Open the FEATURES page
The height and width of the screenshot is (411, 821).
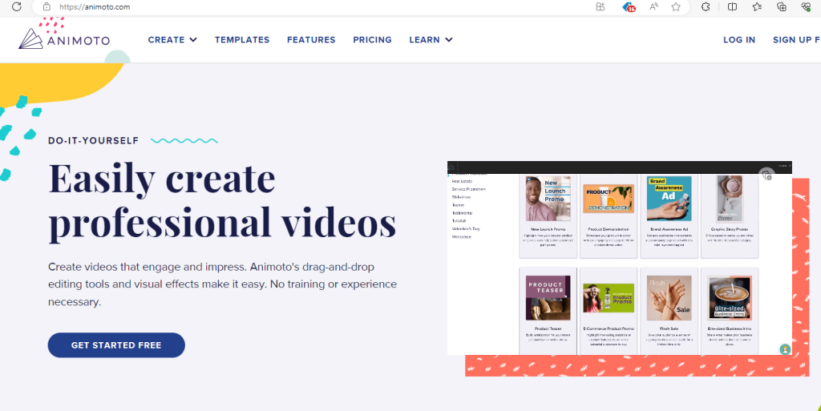(x=311, y=40)
